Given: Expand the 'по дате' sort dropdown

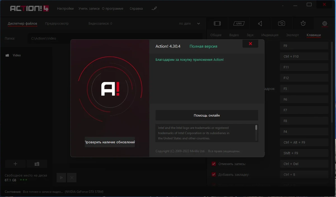Looking at the screenshot, I should (190, 24).
